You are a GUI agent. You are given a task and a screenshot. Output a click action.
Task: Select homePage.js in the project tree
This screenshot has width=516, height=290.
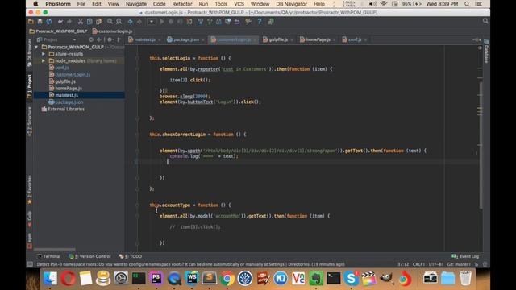pos(69,89)
